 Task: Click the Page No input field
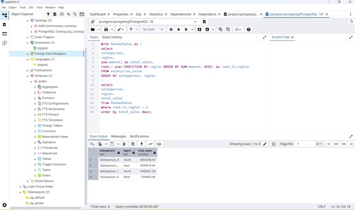(x=304, y=144)
